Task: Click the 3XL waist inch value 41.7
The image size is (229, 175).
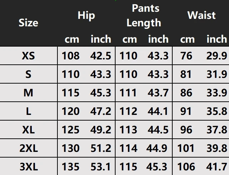Action: (217, 167)
